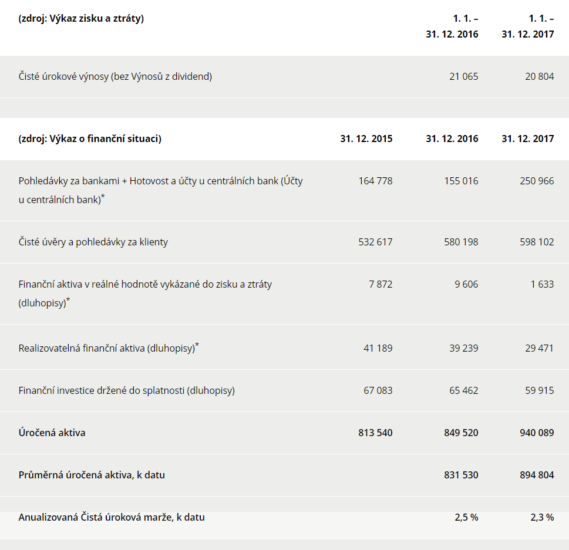The height and width of the screenshot is (550, 569).
Task: Click 'Finanční investice držené do splatnosti' label
Action: click(x=127, y=391)
